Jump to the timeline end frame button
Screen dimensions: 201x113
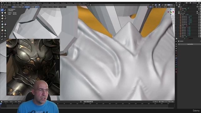(92, 102)
